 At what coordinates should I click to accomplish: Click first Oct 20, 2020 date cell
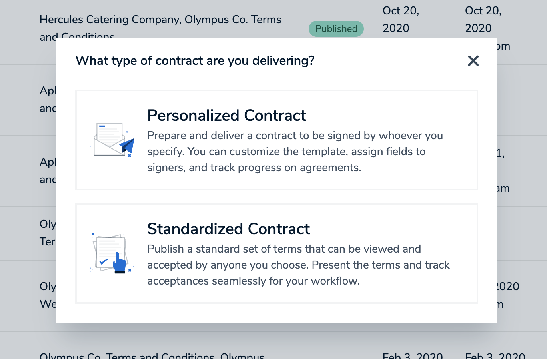click(x=401, y=19)
